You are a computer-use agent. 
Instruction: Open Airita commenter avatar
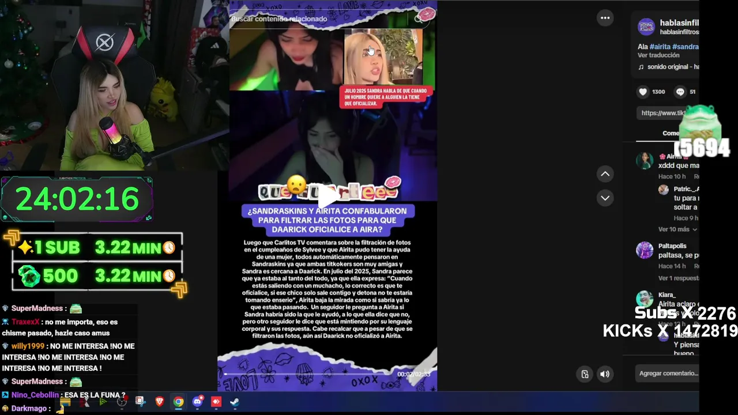click(645, 161)
